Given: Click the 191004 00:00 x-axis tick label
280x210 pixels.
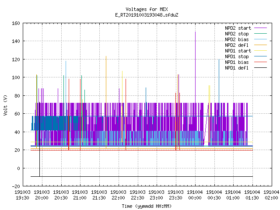Looking at the screenshot, I should point(195,195).
